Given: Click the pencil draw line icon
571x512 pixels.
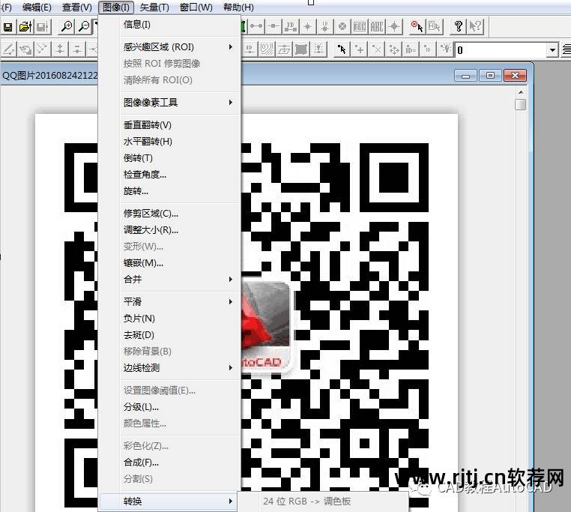Looking at the screenshot, I should (9, 49).
